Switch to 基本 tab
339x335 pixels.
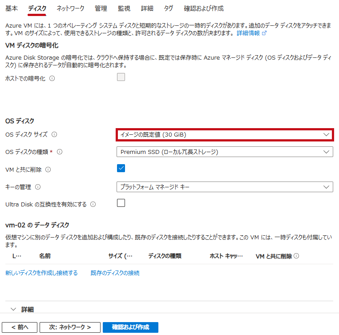12,8
